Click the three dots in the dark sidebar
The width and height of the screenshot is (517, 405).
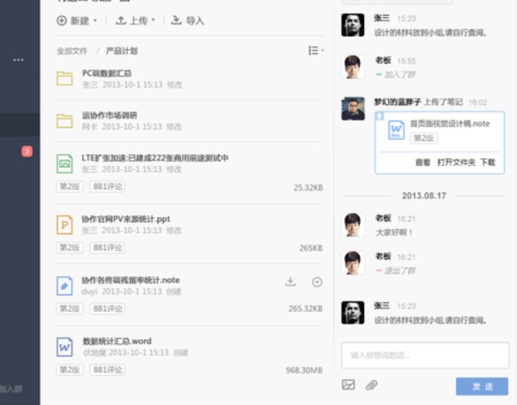[18, 60]
